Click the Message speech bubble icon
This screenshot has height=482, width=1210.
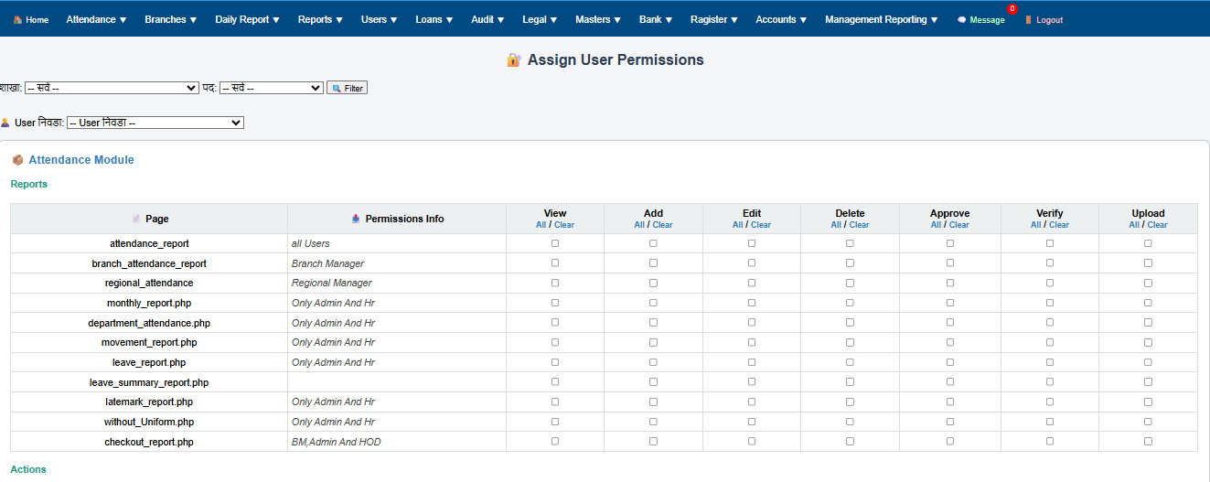(x=961, y=20)
